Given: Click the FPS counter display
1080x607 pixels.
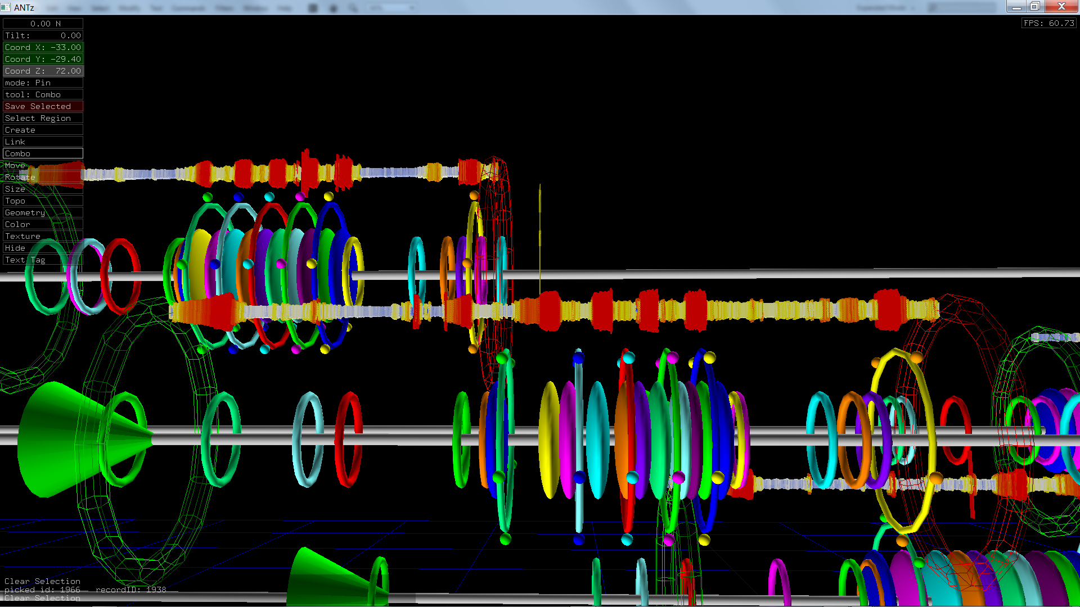Looking at the screenshot, I should 1049,23.
